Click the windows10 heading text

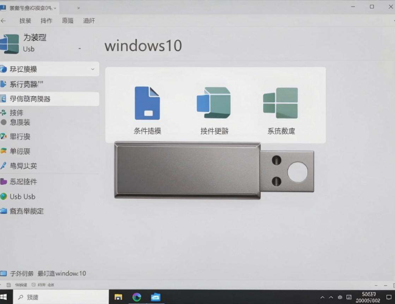(143, 46)
